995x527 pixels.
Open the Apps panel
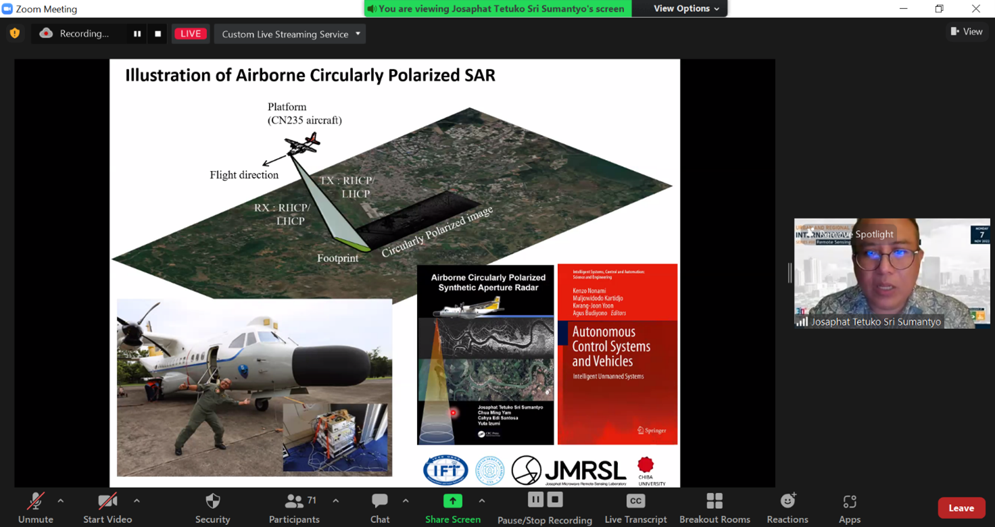click(849, 501)
